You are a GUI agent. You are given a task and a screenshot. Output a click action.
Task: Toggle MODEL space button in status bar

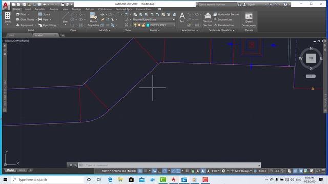[132, 171]
